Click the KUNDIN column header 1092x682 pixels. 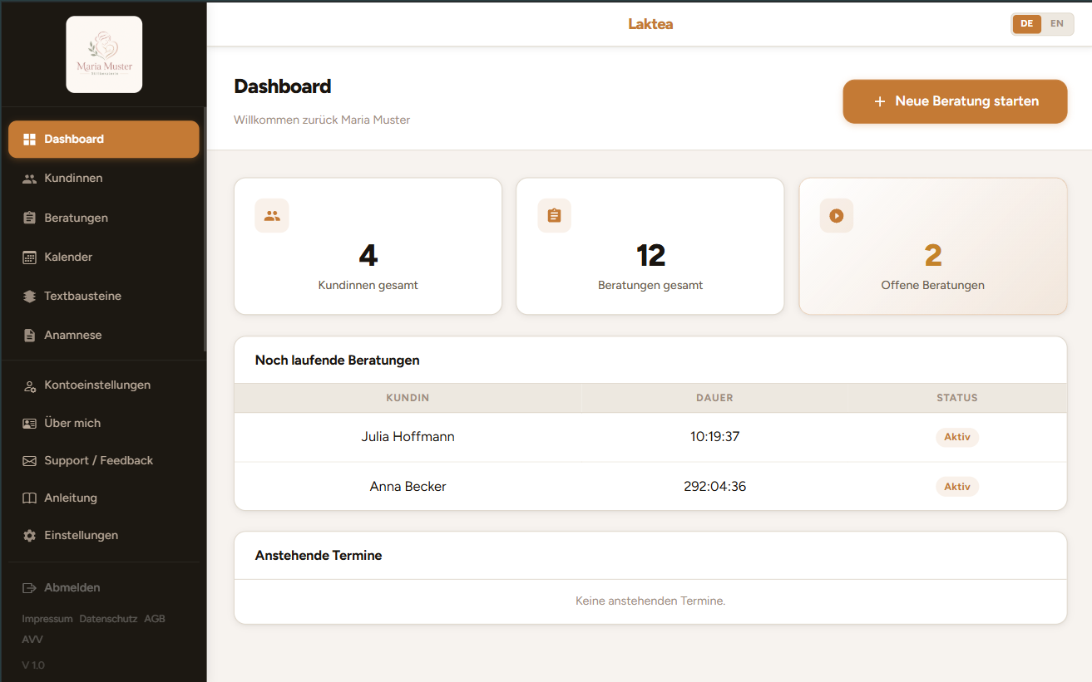coord(408,398)
